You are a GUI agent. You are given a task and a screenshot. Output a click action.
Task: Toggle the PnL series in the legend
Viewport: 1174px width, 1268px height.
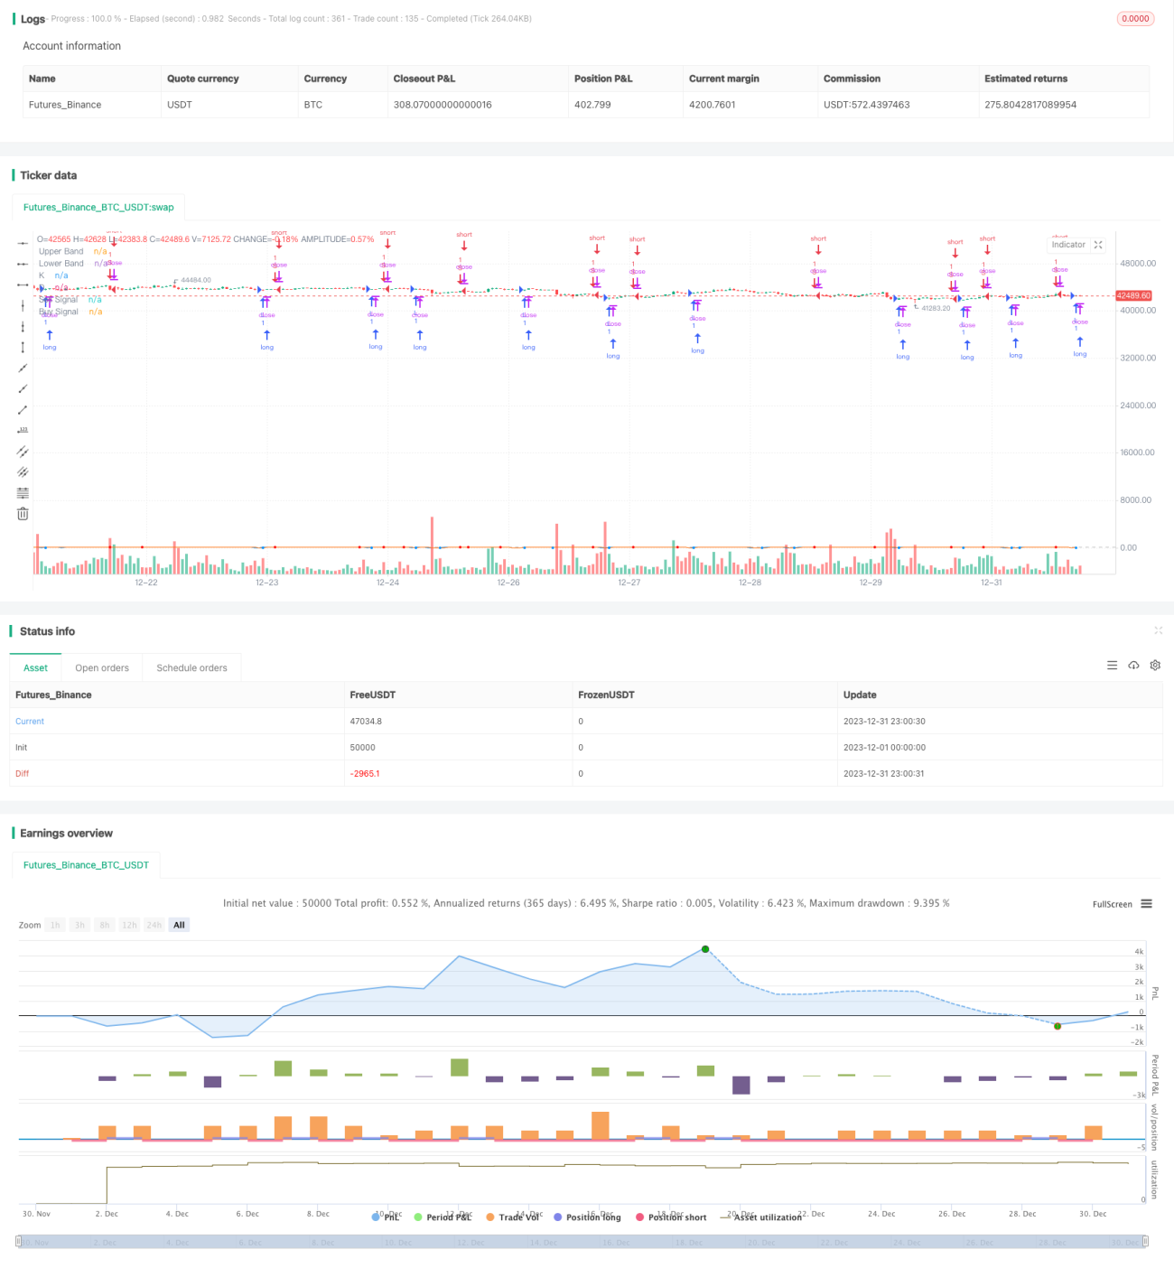click(x=386, y=1217)
